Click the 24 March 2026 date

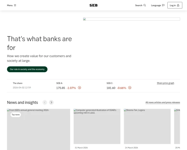click(132, 148)
